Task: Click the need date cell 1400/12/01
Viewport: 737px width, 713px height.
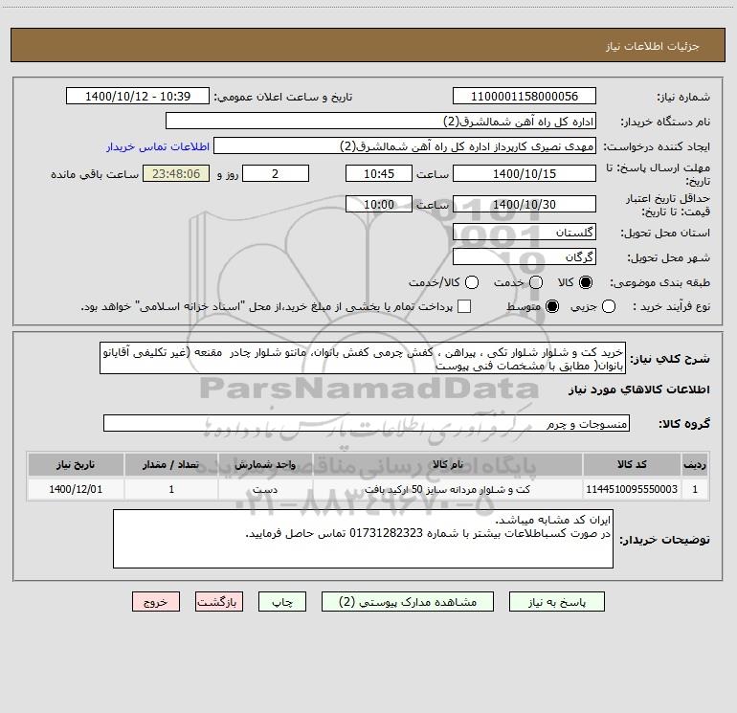Action: pos(76,489)
